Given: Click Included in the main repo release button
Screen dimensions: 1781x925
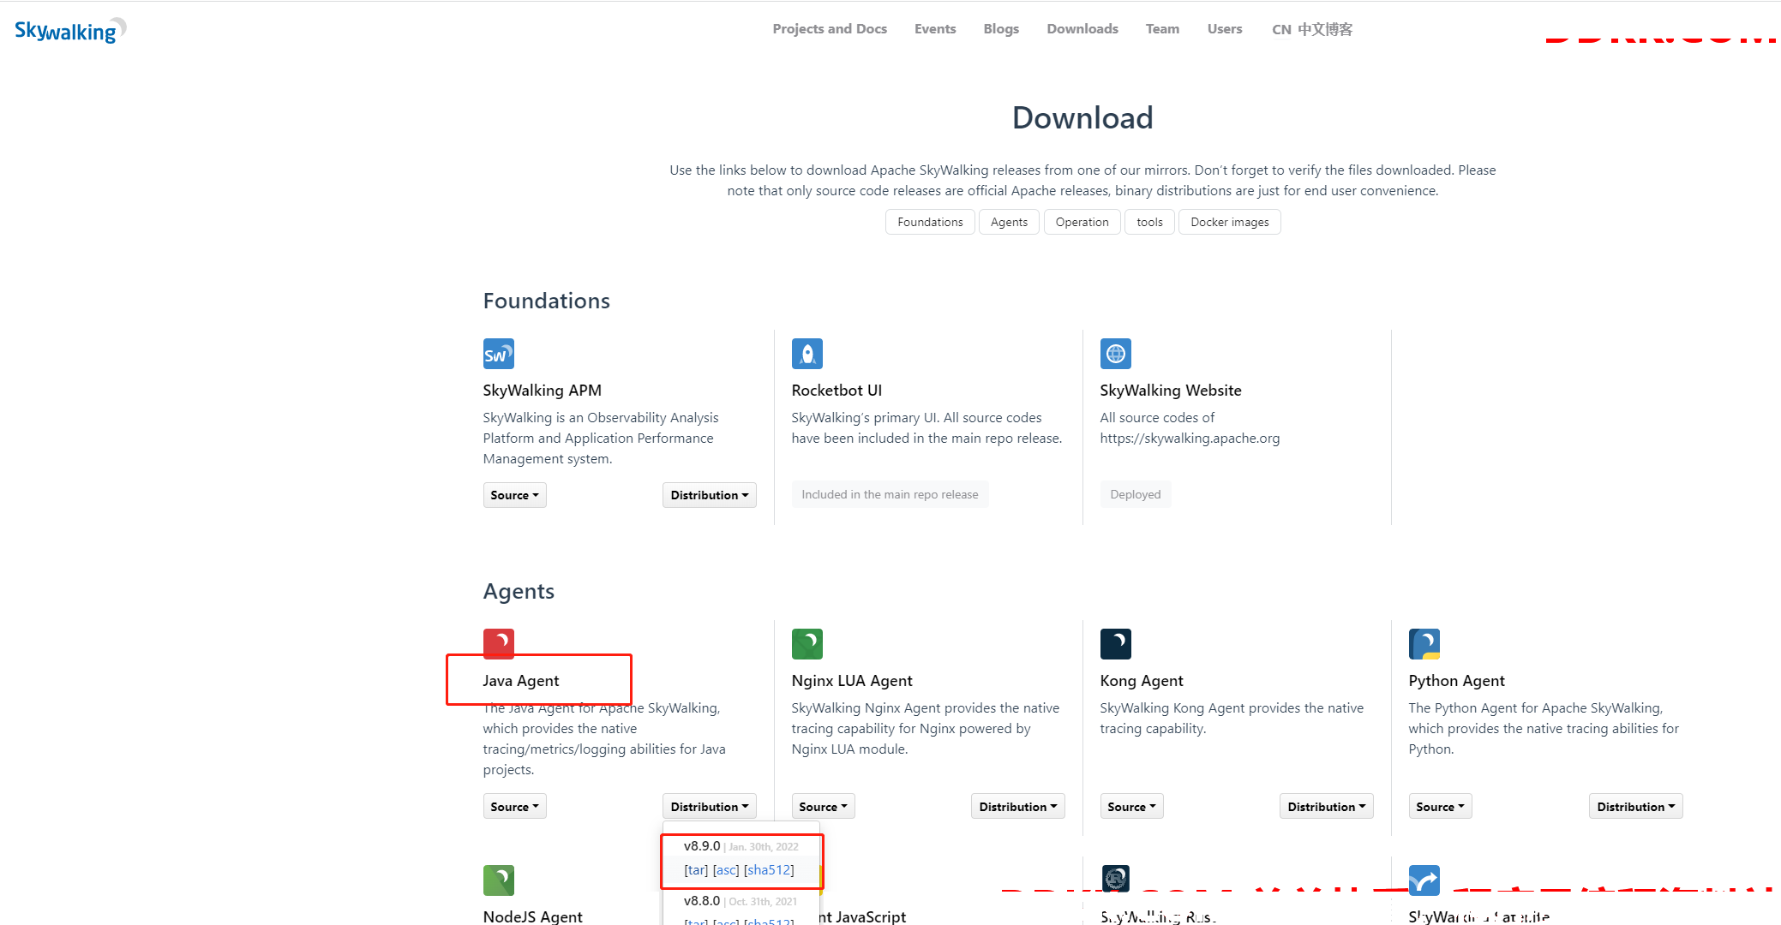Looking at the screenshot, I should coord(890,494).
